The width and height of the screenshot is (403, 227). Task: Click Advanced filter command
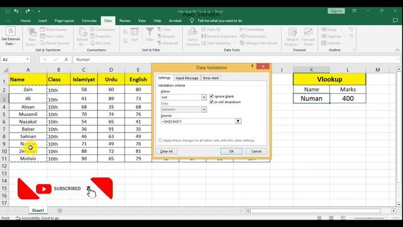(x=168, y=43)
